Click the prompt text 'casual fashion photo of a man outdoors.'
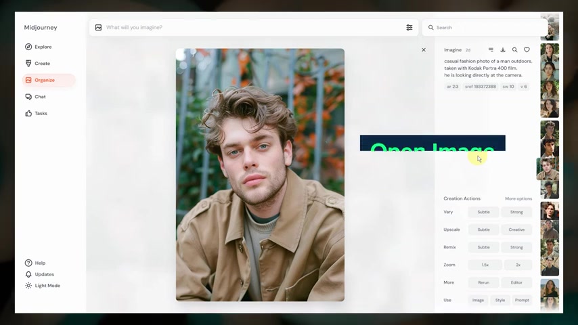The width and height of the screenshot is (578, 325). [x=488, y=61]
